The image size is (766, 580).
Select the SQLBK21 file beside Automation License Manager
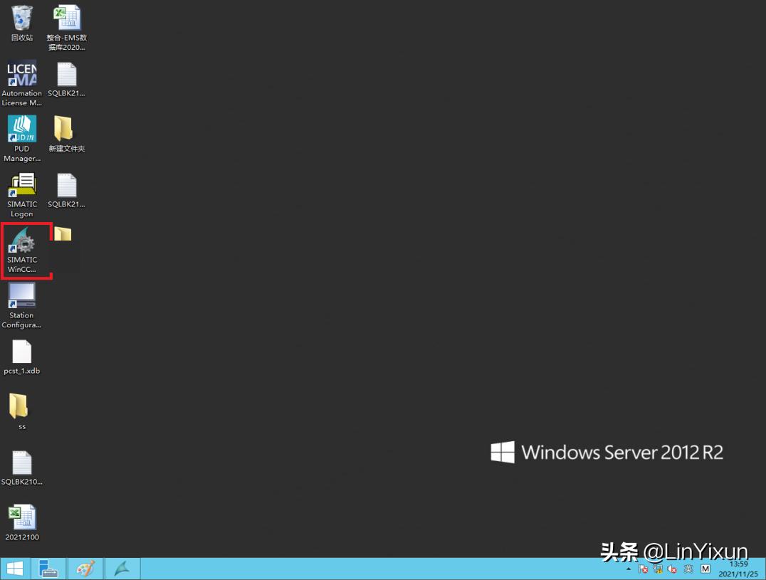click(x=67, y=78)
